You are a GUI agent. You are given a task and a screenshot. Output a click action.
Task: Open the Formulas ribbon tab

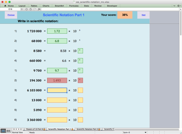coord(74,6)
